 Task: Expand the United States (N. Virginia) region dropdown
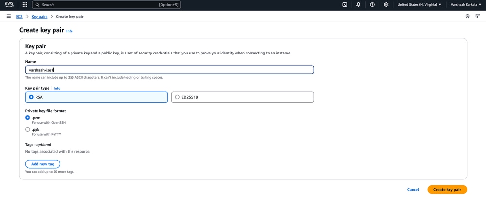(x=419, y=5)
